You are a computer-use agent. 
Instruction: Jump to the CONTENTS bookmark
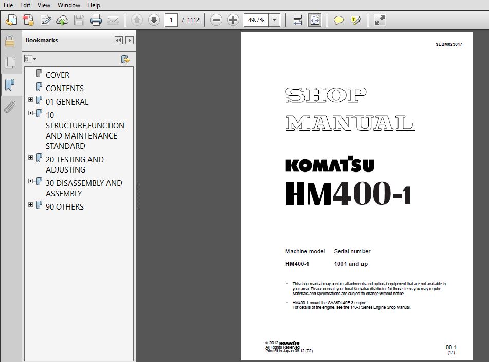[x=64, y=88]
